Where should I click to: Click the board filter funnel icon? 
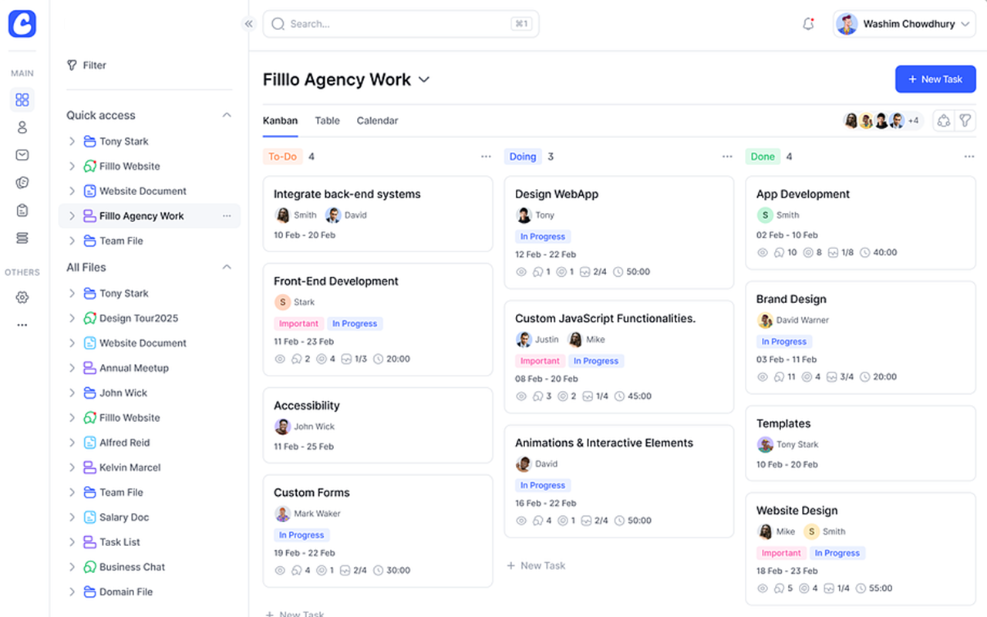pos(965,120)
